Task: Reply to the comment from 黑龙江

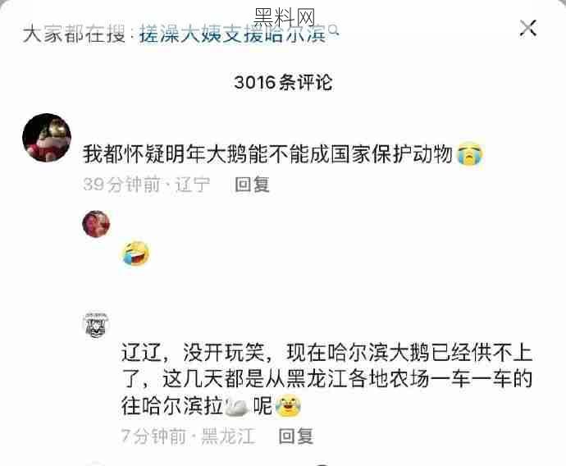Action: (295, 436)
